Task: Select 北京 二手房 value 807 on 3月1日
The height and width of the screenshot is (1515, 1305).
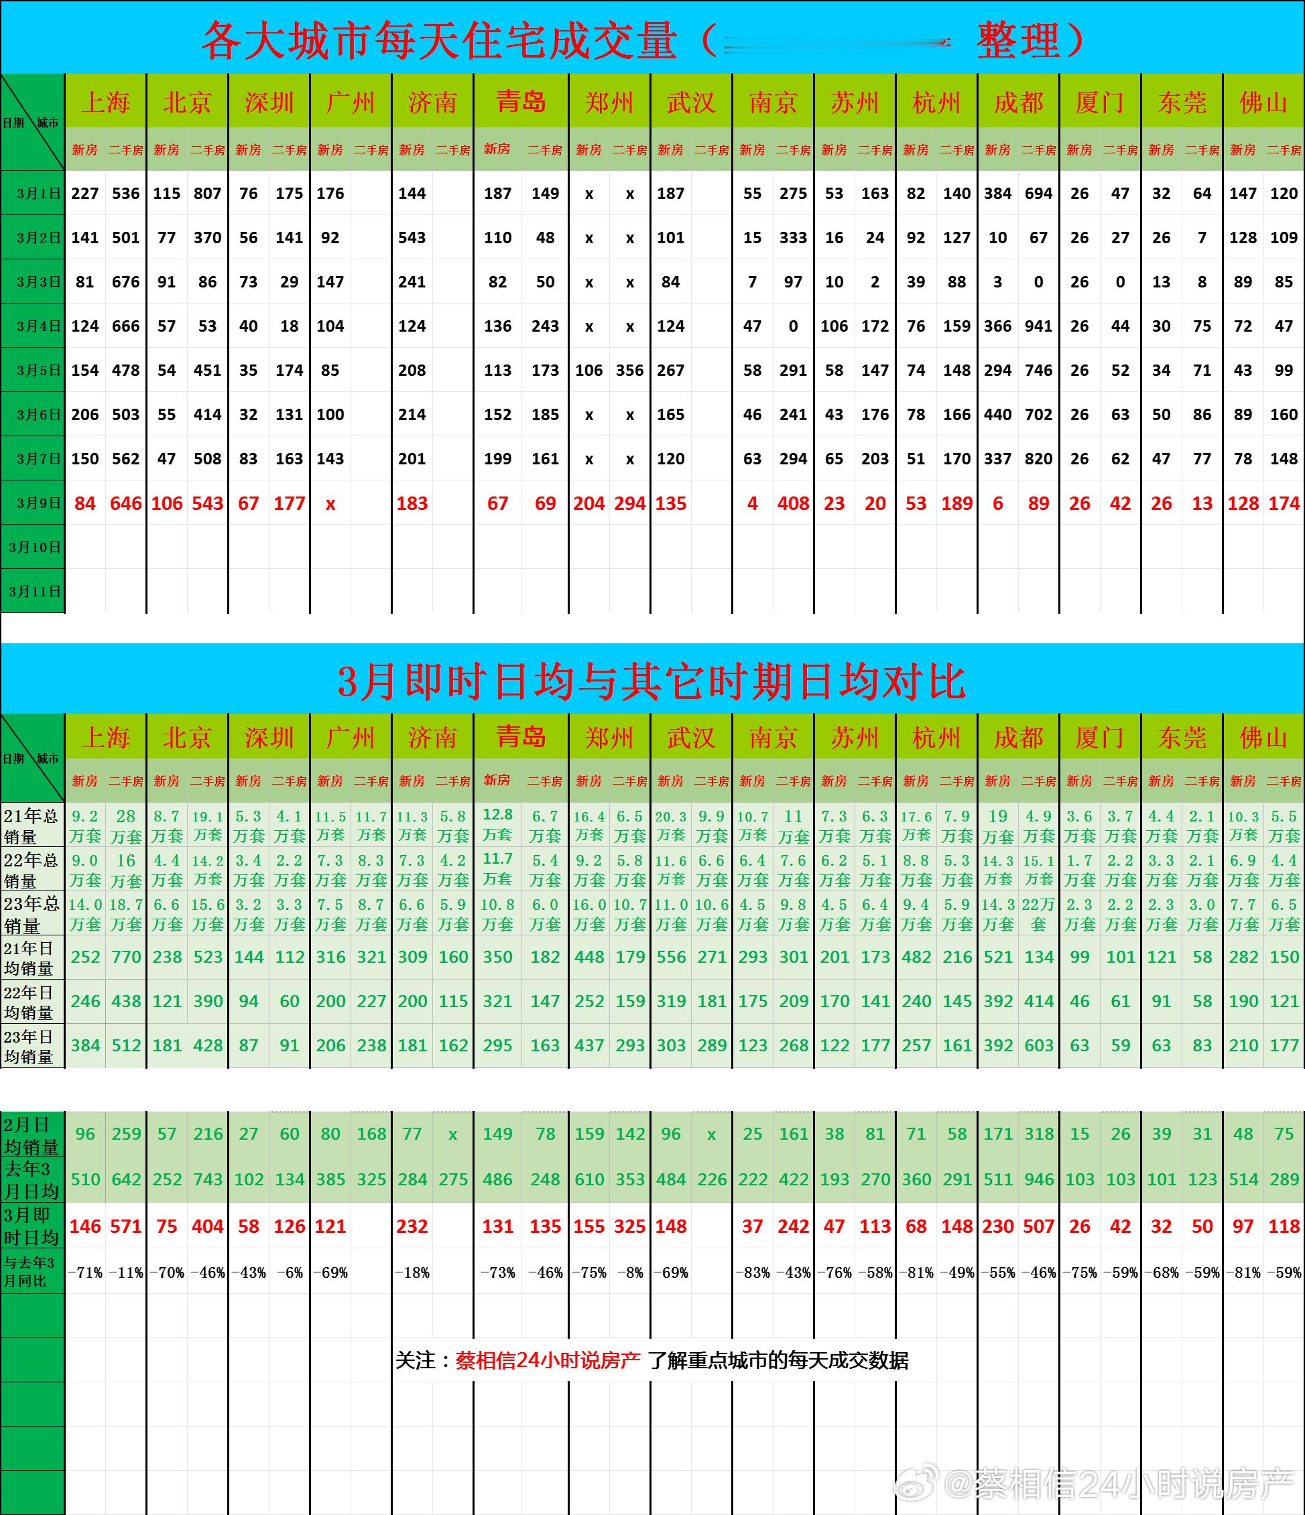Action: [208, 193]
